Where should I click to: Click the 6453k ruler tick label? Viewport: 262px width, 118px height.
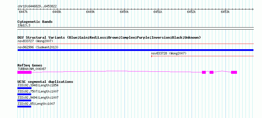(225, 12)
